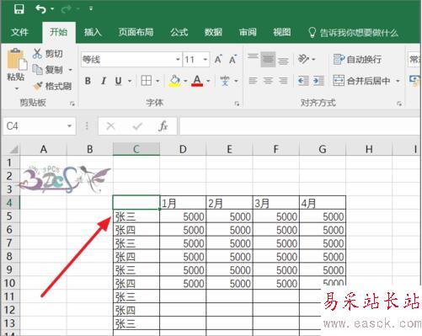The height and width of the screenshot is (336, 422).
Task: Toggle bold formatting
Action: [x=88, y=81]
